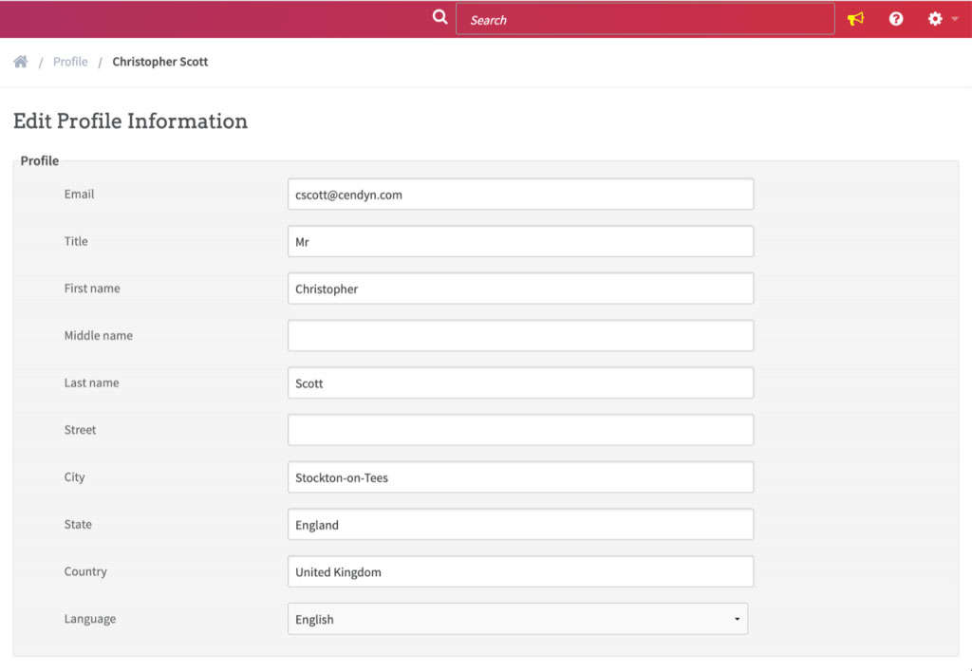This screenshot has width=972, height=671.
Task: Open the Language dropdown
Action: pyautogui.click(x=517, y=619)
